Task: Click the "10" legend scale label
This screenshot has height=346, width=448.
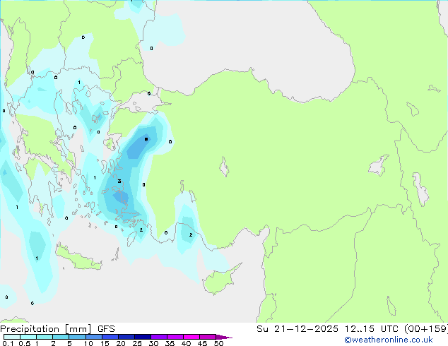Action: pos(88,343)
